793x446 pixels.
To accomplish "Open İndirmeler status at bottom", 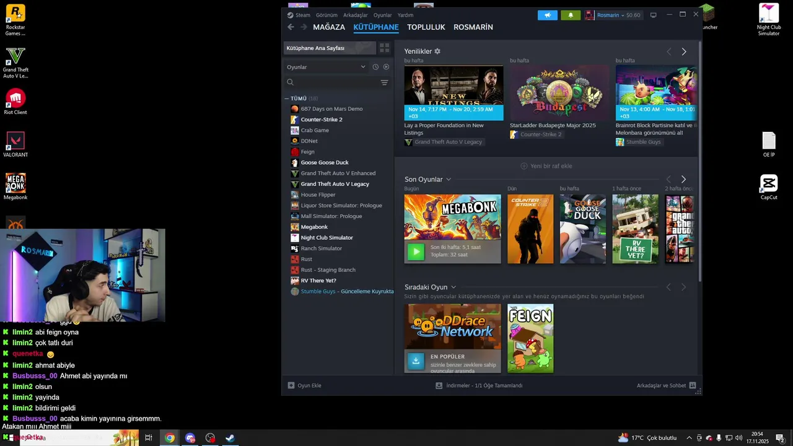I will 480,385.
